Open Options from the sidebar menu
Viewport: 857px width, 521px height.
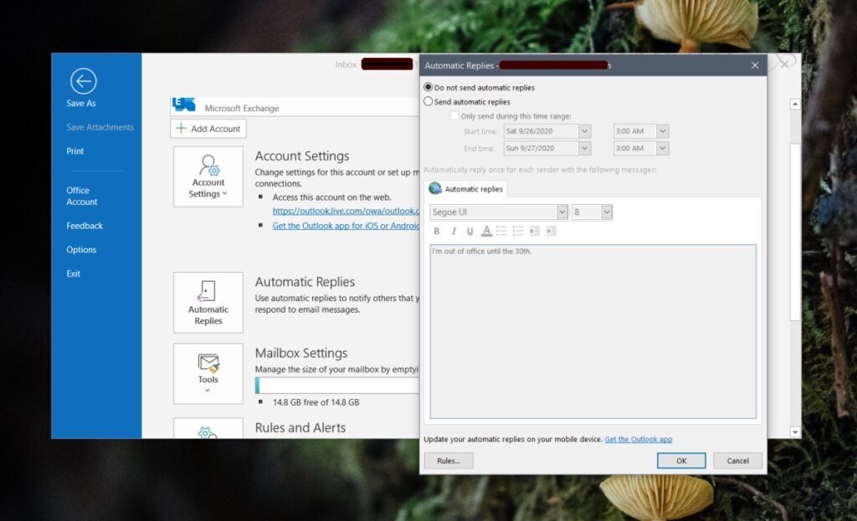(x=81, y=249)
